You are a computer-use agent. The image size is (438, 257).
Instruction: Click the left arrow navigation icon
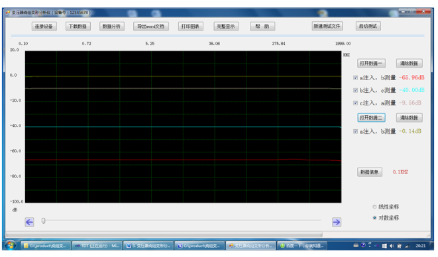(x=29, y=222)
